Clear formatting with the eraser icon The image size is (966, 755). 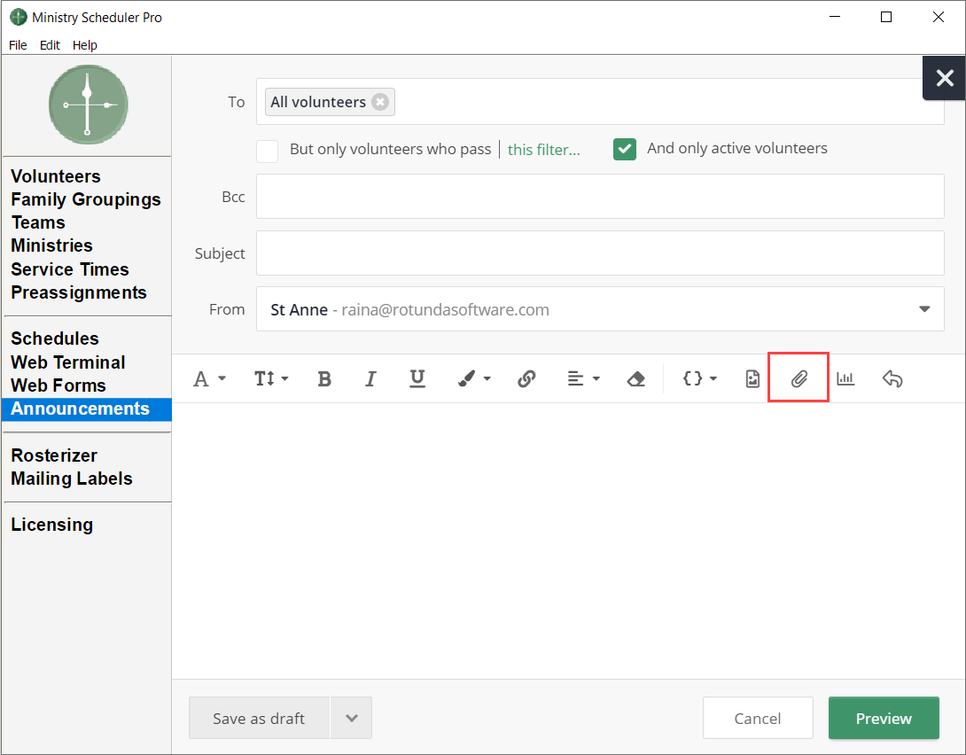coord(636,378)
